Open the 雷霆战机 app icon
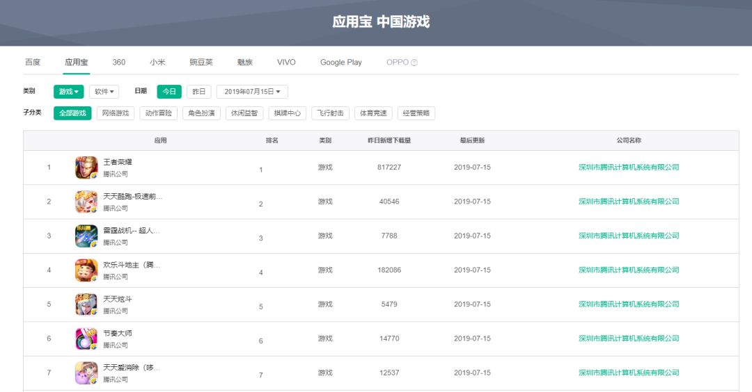This screenshot has width=752, height=392. coord(86,236)
